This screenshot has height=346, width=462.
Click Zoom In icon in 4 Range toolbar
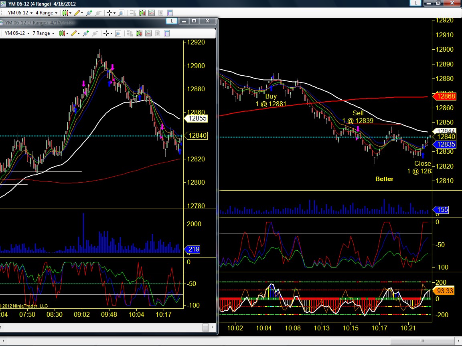coord(89,13)
